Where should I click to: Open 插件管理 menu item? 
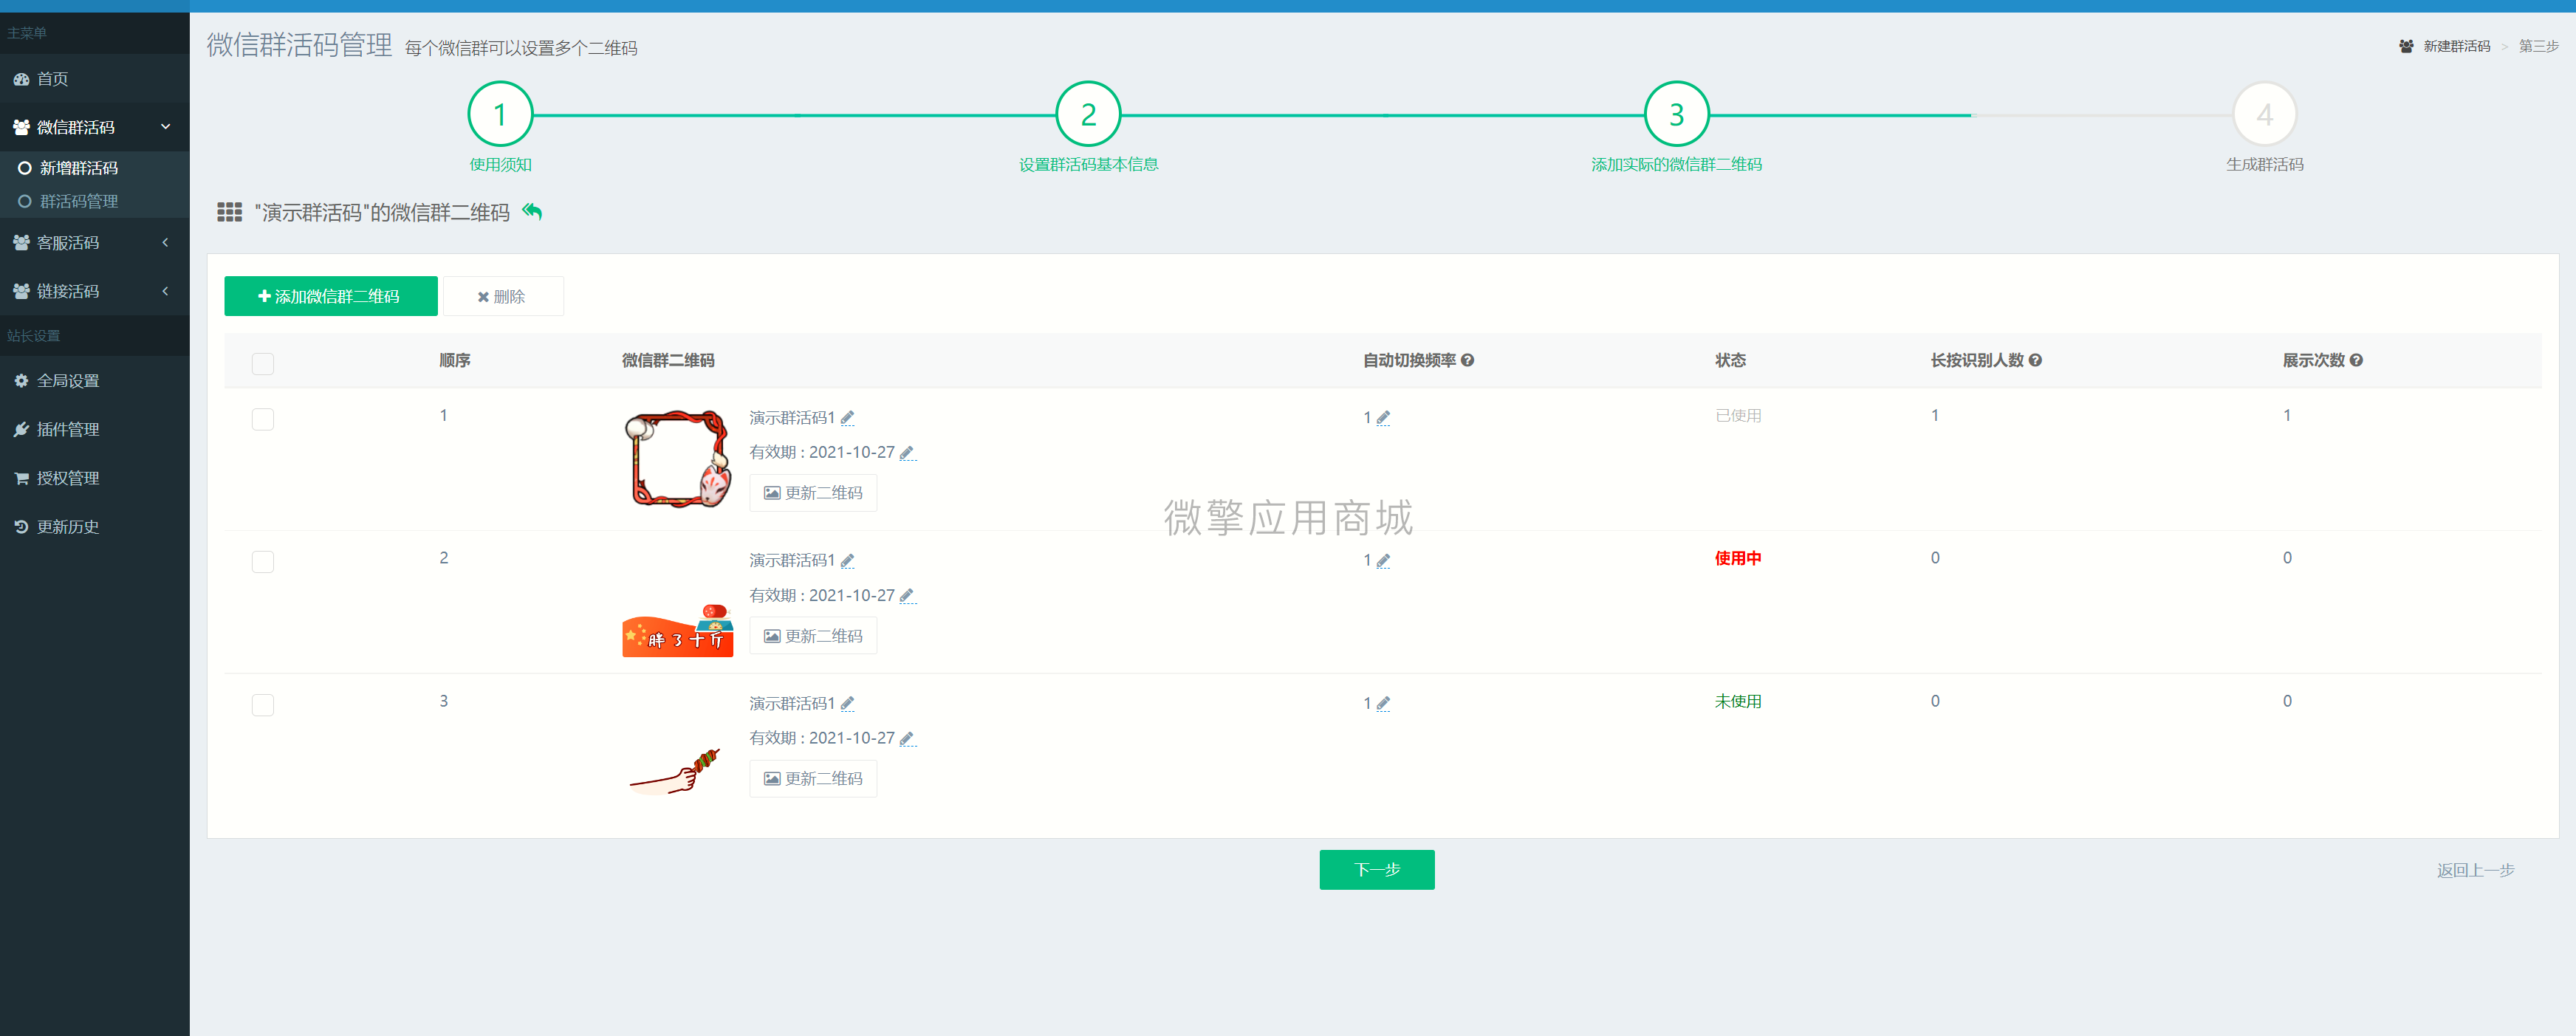click(x=95, y=429)
